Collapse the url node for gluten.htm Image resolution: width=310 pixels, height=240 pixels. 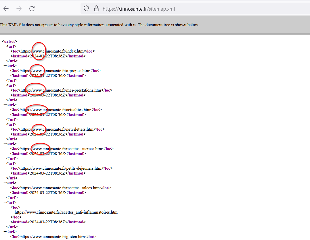tap(5, 232)
